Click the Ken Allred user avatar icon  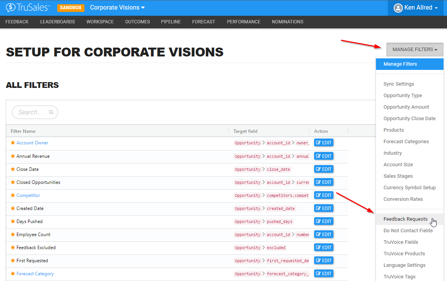coord(398,8)
